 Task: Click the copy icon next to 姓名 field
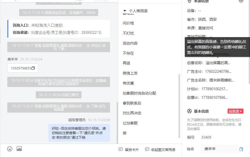[x=241, y=149]
